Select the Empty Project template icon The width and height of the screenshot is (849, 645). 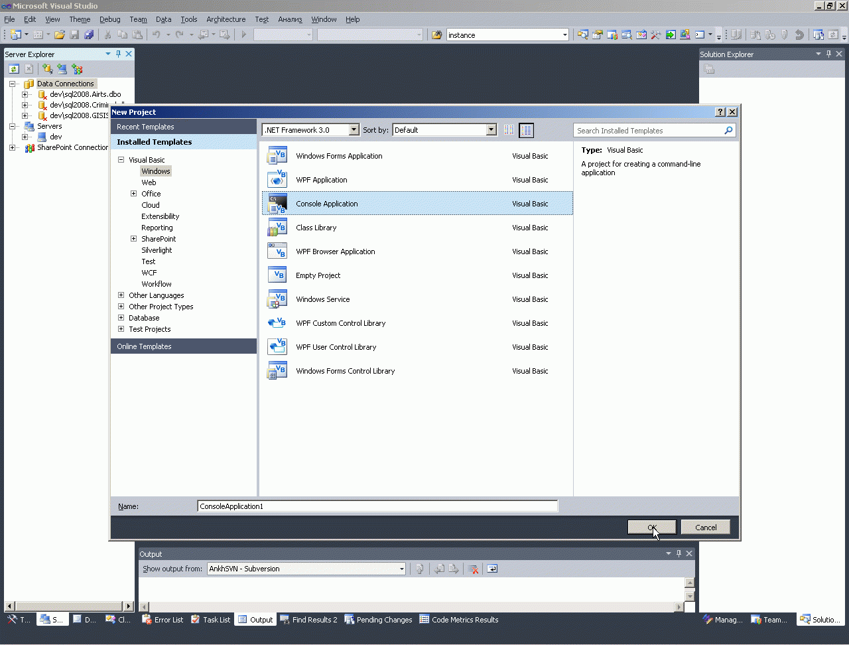point(277,275)
